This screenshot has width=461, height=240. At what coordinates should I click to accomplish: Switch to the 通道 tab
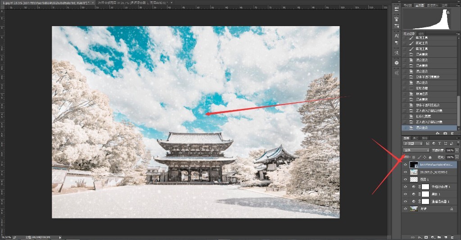point(416,138)
